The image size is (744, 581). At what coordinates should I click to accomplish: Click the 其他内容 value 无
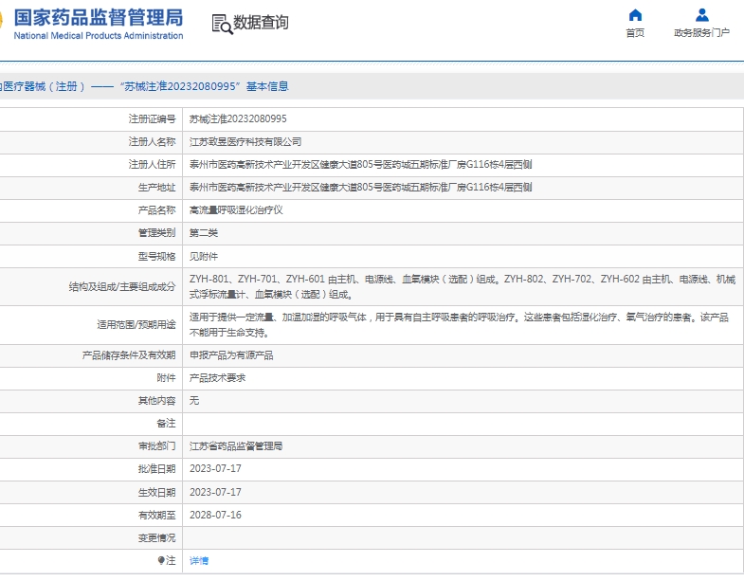point(194,401)
